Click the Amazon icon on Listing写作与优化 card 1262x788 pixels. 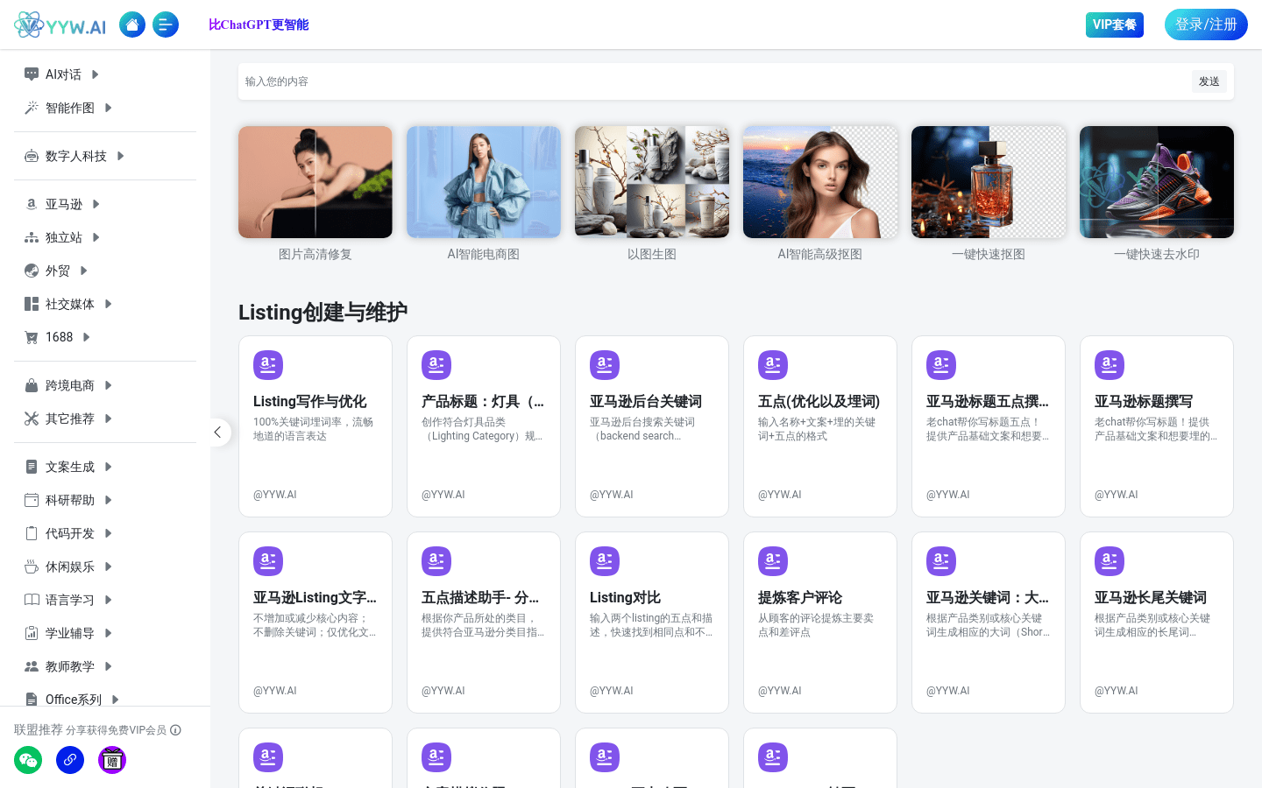point(268,365)
